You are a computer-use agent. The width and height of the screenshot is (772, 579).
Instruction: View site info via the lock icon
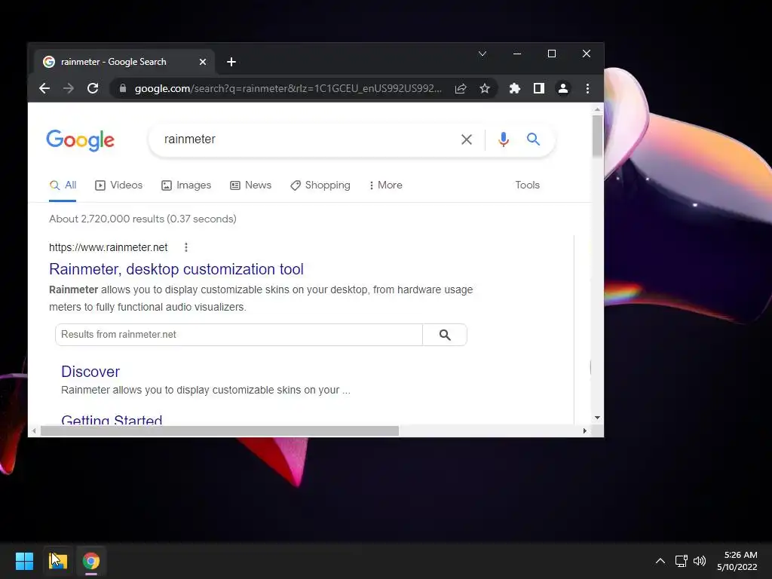click(123, 89)
